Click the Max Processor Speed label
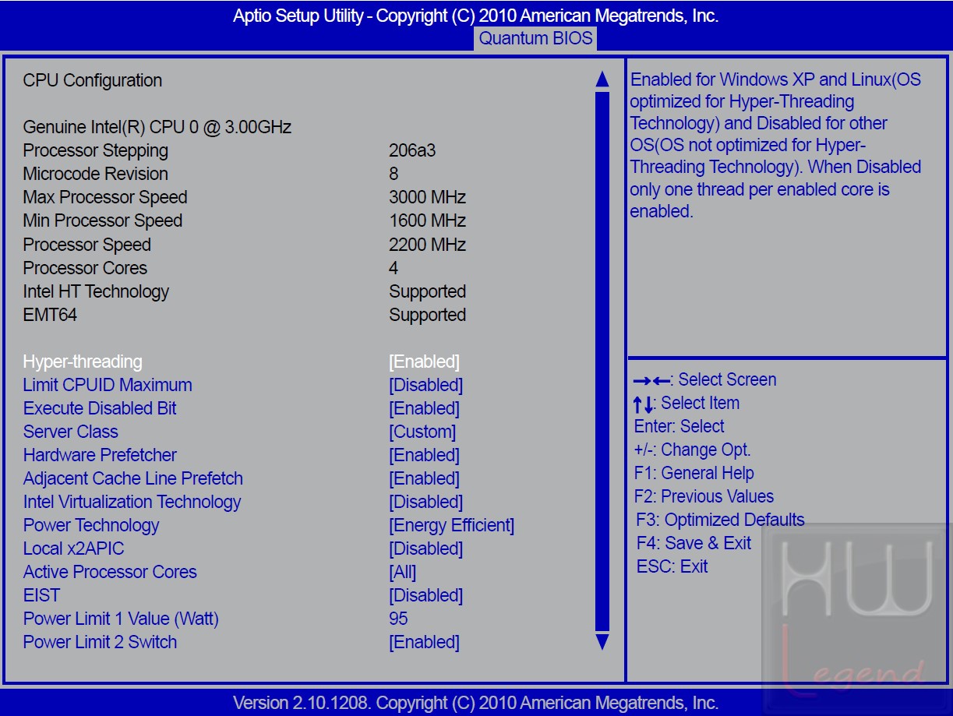Viewport: 953px width, 716px height. click(x=105, y=197)
